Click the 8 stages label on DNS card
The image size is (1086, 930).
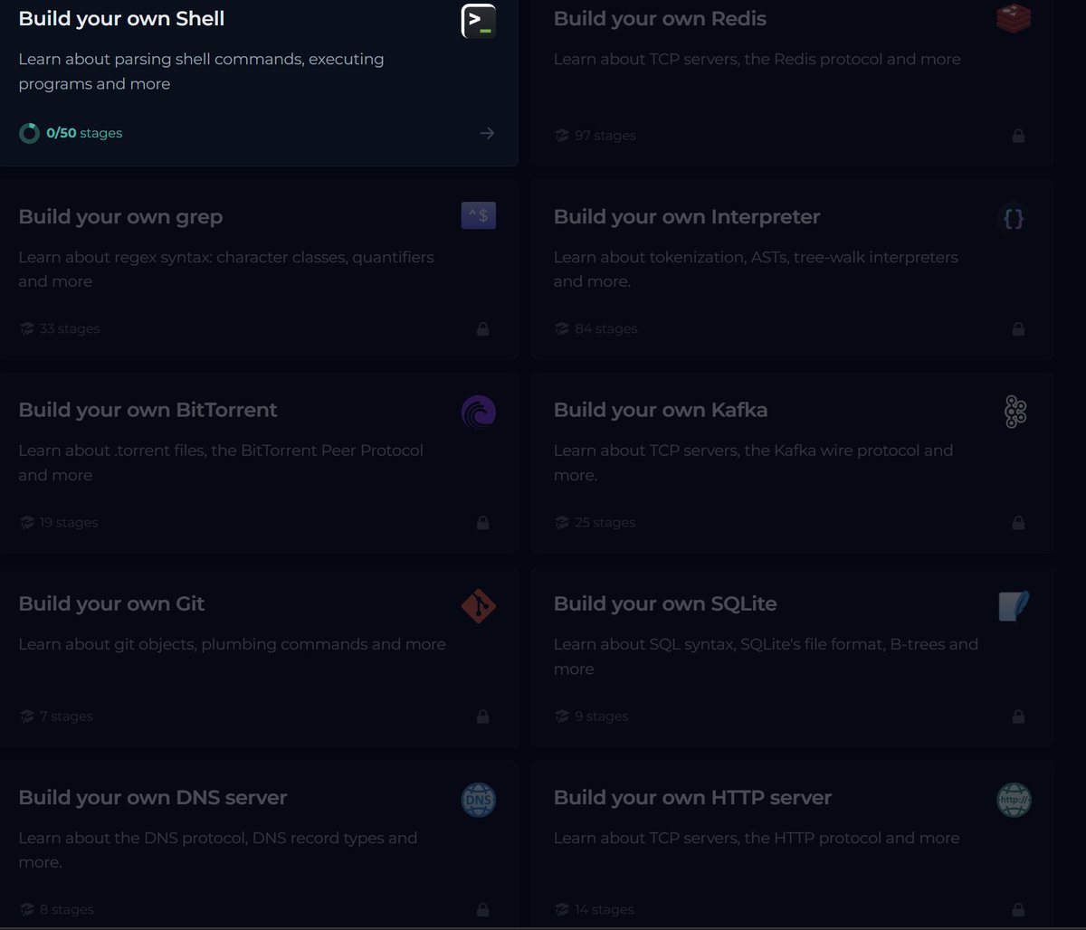coord(67,909)
